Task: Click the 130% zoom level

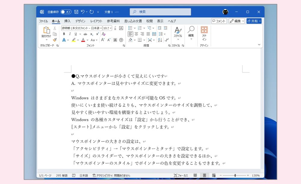Action: (256, 176)
